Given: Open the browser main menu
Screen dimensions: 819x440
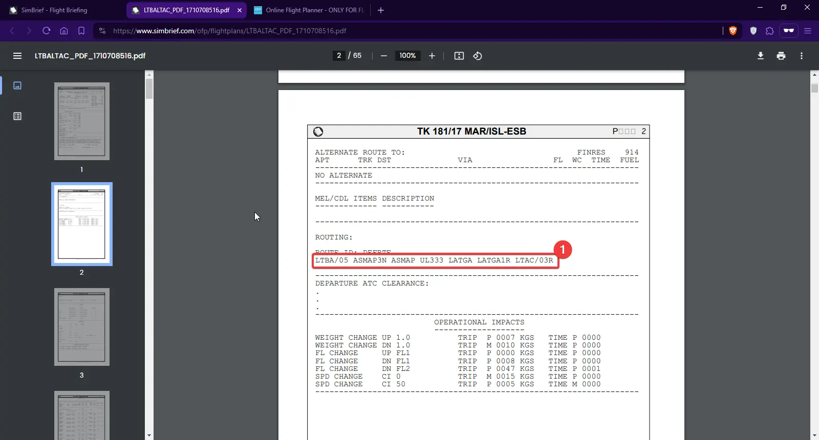Looking at the screenshot, I should [808, 31].
